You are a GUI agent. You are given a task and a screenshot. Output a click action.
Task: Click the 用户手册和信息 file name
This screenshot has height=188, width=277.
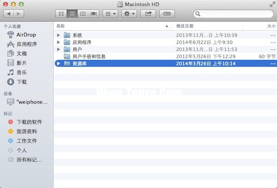point(89,56)
